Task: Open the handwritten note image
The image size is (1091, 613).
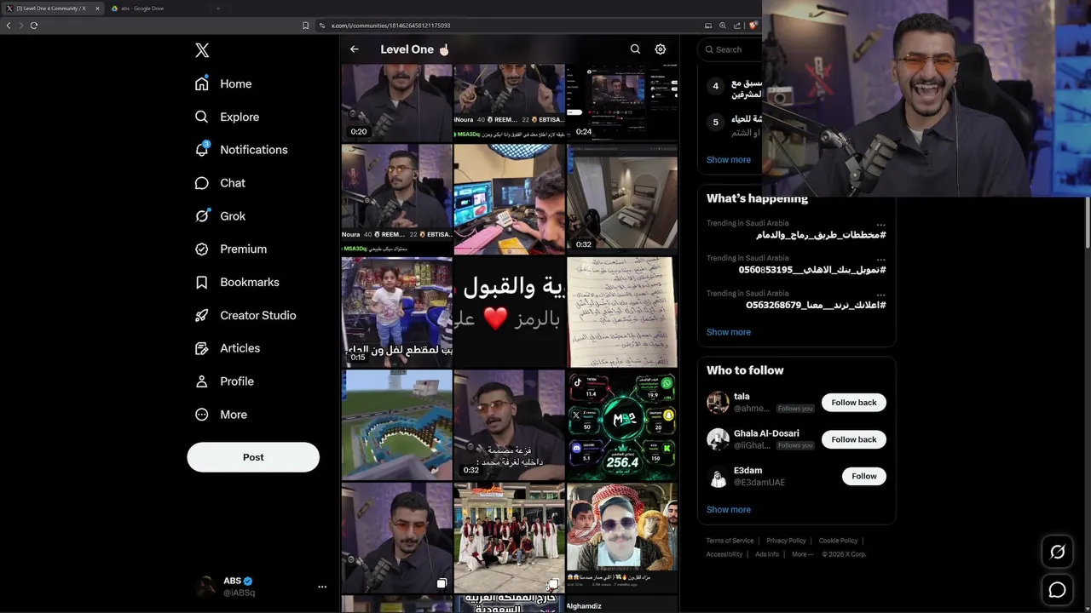Action: 622,312
